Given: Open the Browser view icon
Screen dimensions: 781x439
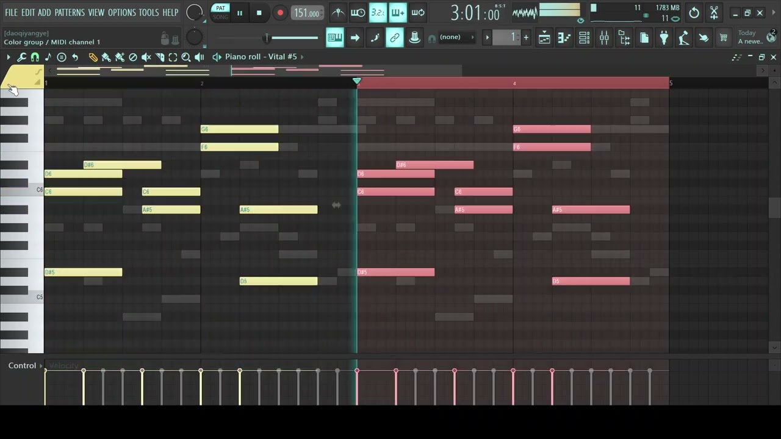Looking at the screenshot, I should (x=624, y=38).
